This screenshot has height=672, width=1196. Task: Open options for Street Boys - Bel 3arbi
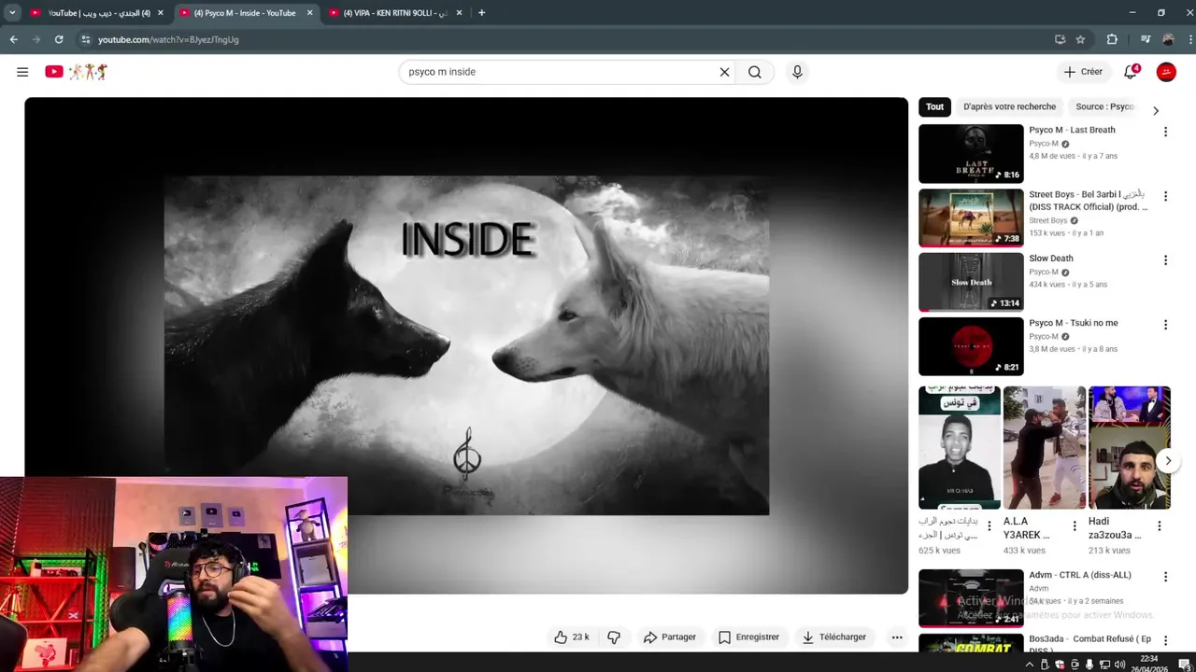tap(1165, 196)
